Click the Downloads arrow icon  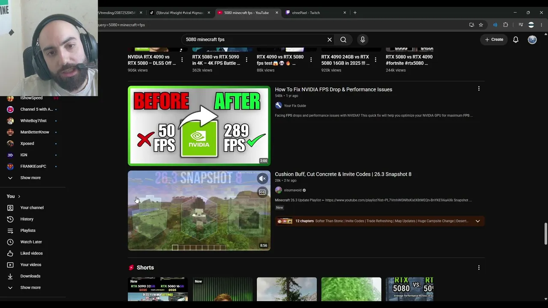click(x=10, y=276)
